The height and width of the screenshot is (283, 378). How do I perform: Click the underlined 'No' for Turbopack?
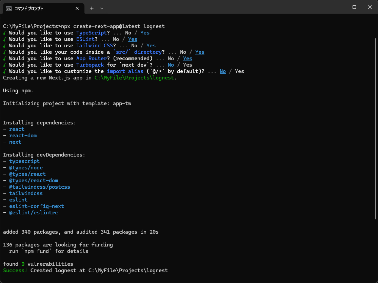(171, 65)
